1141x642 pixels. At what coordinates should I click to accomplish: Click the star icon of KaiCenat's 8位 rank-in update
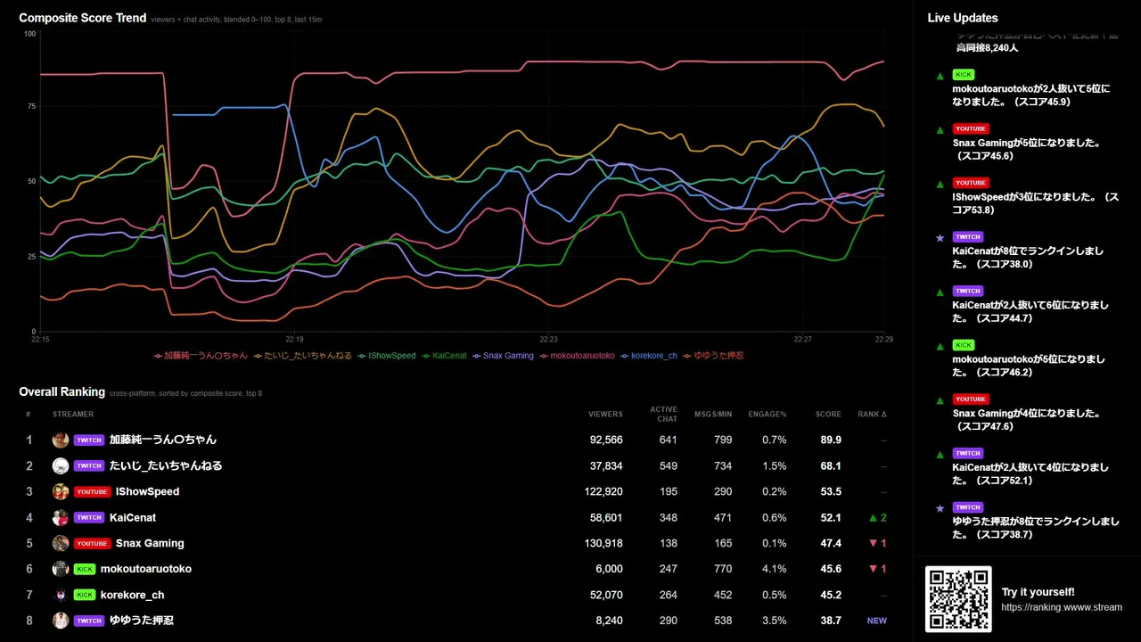[940, 238]
